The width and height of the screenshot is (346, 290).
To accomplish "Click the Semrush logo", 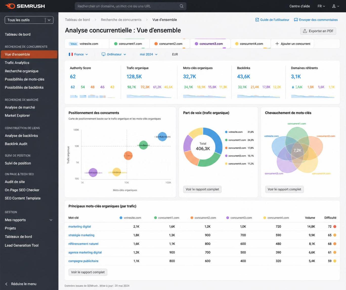I will [25, 6].
